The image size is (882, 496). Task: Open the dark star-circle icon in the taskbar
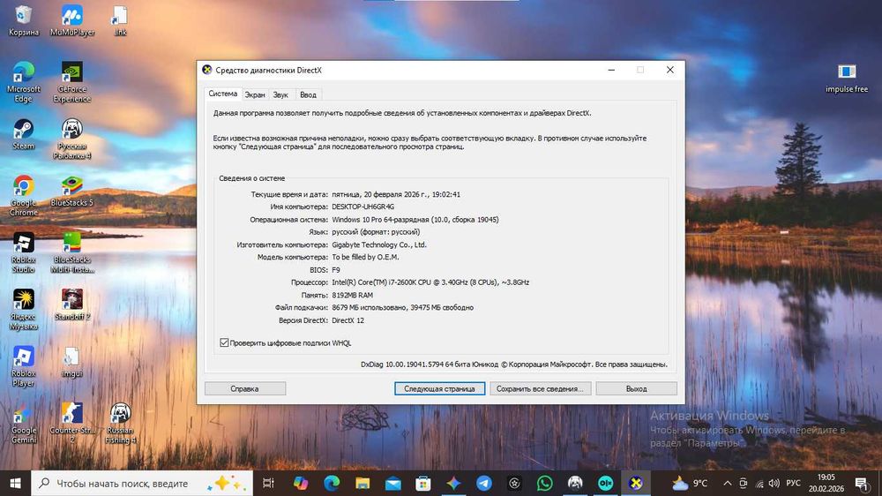click(x=514, y=483)
